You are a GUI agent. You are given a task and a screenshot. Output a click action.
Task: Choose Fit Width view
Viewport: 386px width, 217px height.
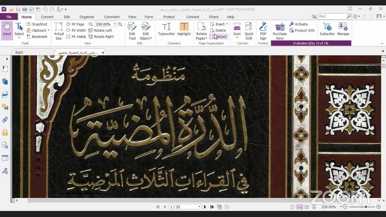[x=76, y=30]
